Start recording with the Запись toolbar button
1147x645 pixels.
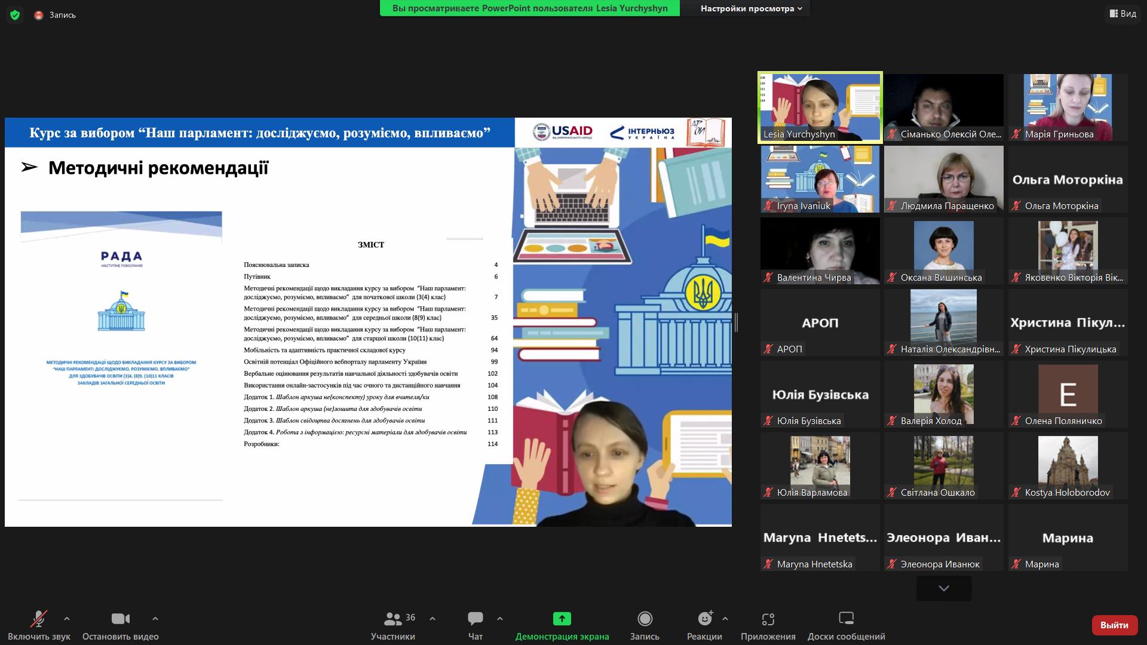(x=645, y=625)
